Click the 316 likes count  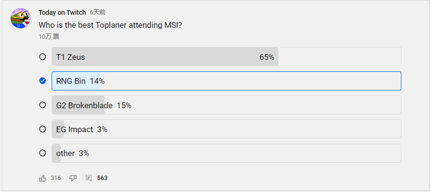tap(56, 178)
